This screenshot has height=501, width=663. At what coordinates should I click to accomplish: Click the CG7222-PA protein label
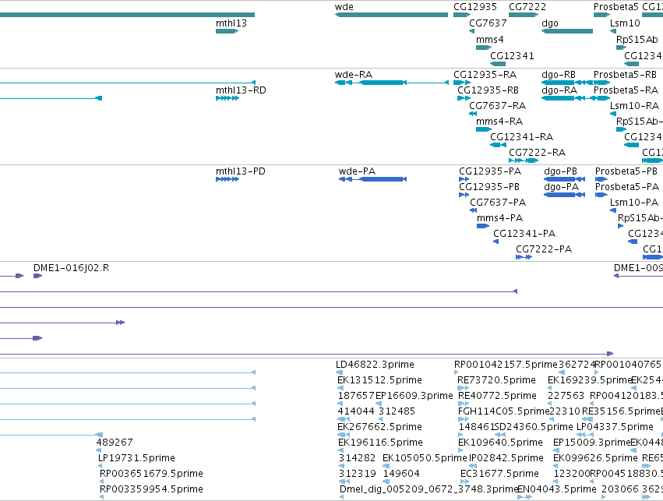[x=544, y=249]
